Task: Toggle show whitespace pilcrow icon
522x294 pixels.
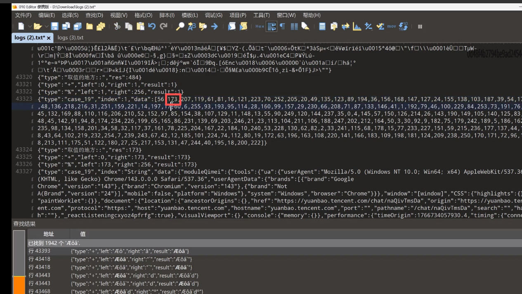Action: 283,26
